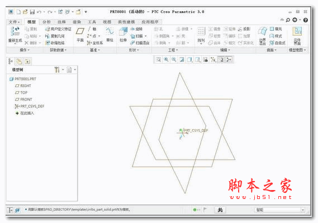Viewport: 318px width, 223px height.
Task: Switch to the Folder Browser navigator tab icon
Action: pos(19,61)
